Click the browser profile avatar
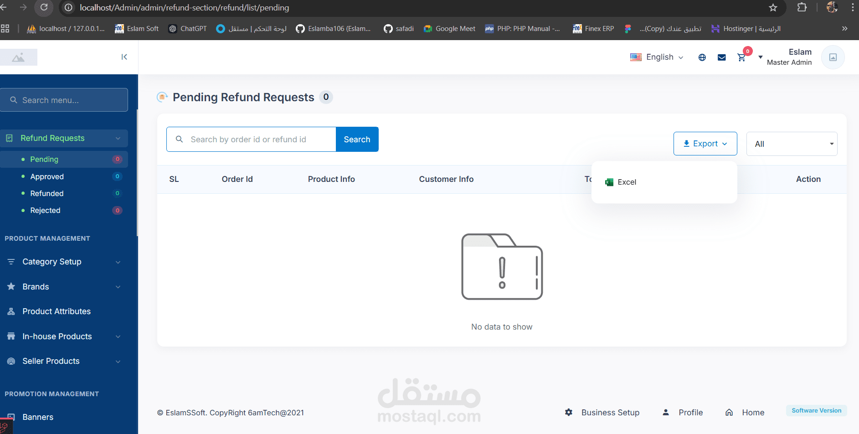This screenshot has height=434, width=859. coord(832,7)
